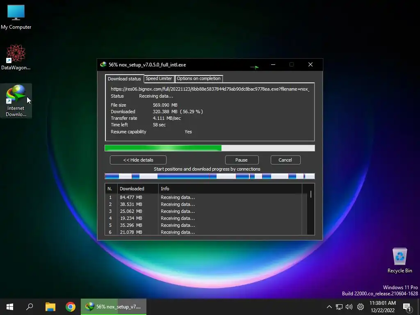Click the connections progress segment bar
This screenshot has height=315, width=420.
(210, 176)
